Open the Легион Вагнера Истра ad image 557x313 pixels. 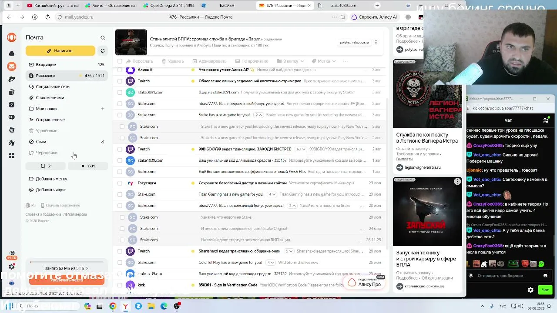point(427,93)
